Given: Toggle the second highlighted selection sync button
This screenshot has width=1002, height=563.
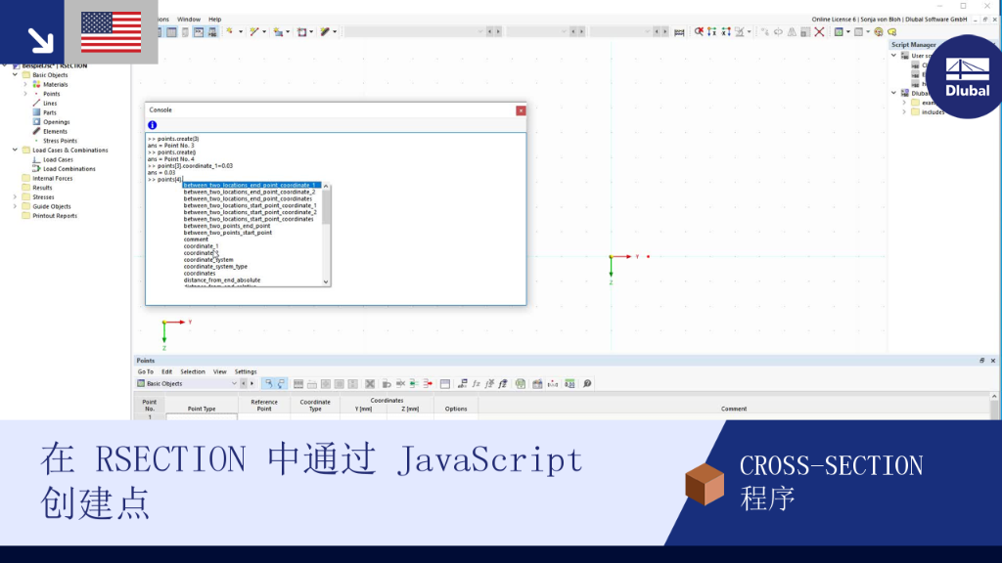Looking at the screenshot, I should point(281,383).
